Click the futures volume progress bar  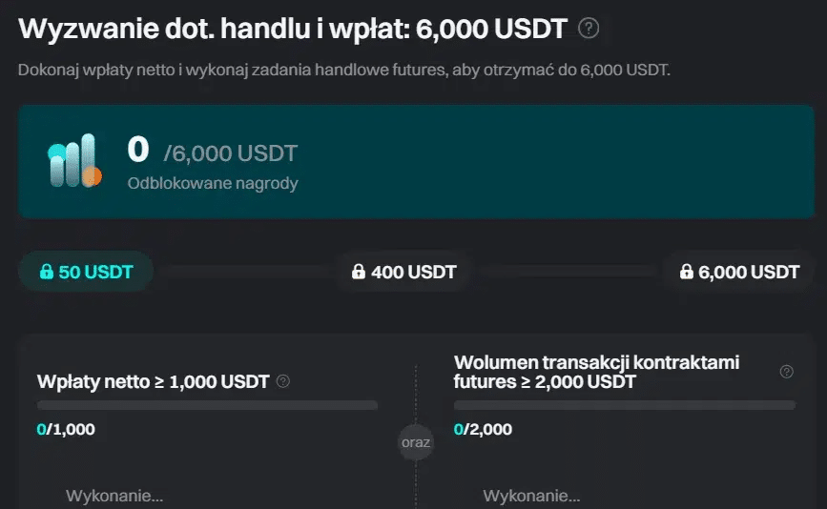[625, 405]
